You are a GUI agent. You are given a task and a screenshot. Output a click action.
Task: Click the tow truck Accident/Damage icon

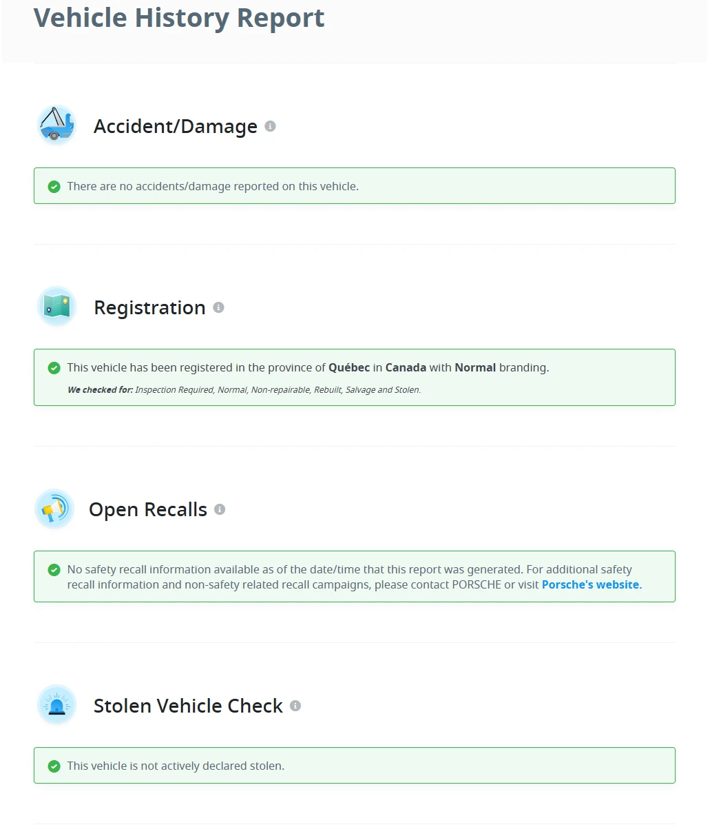pos(56,125)
